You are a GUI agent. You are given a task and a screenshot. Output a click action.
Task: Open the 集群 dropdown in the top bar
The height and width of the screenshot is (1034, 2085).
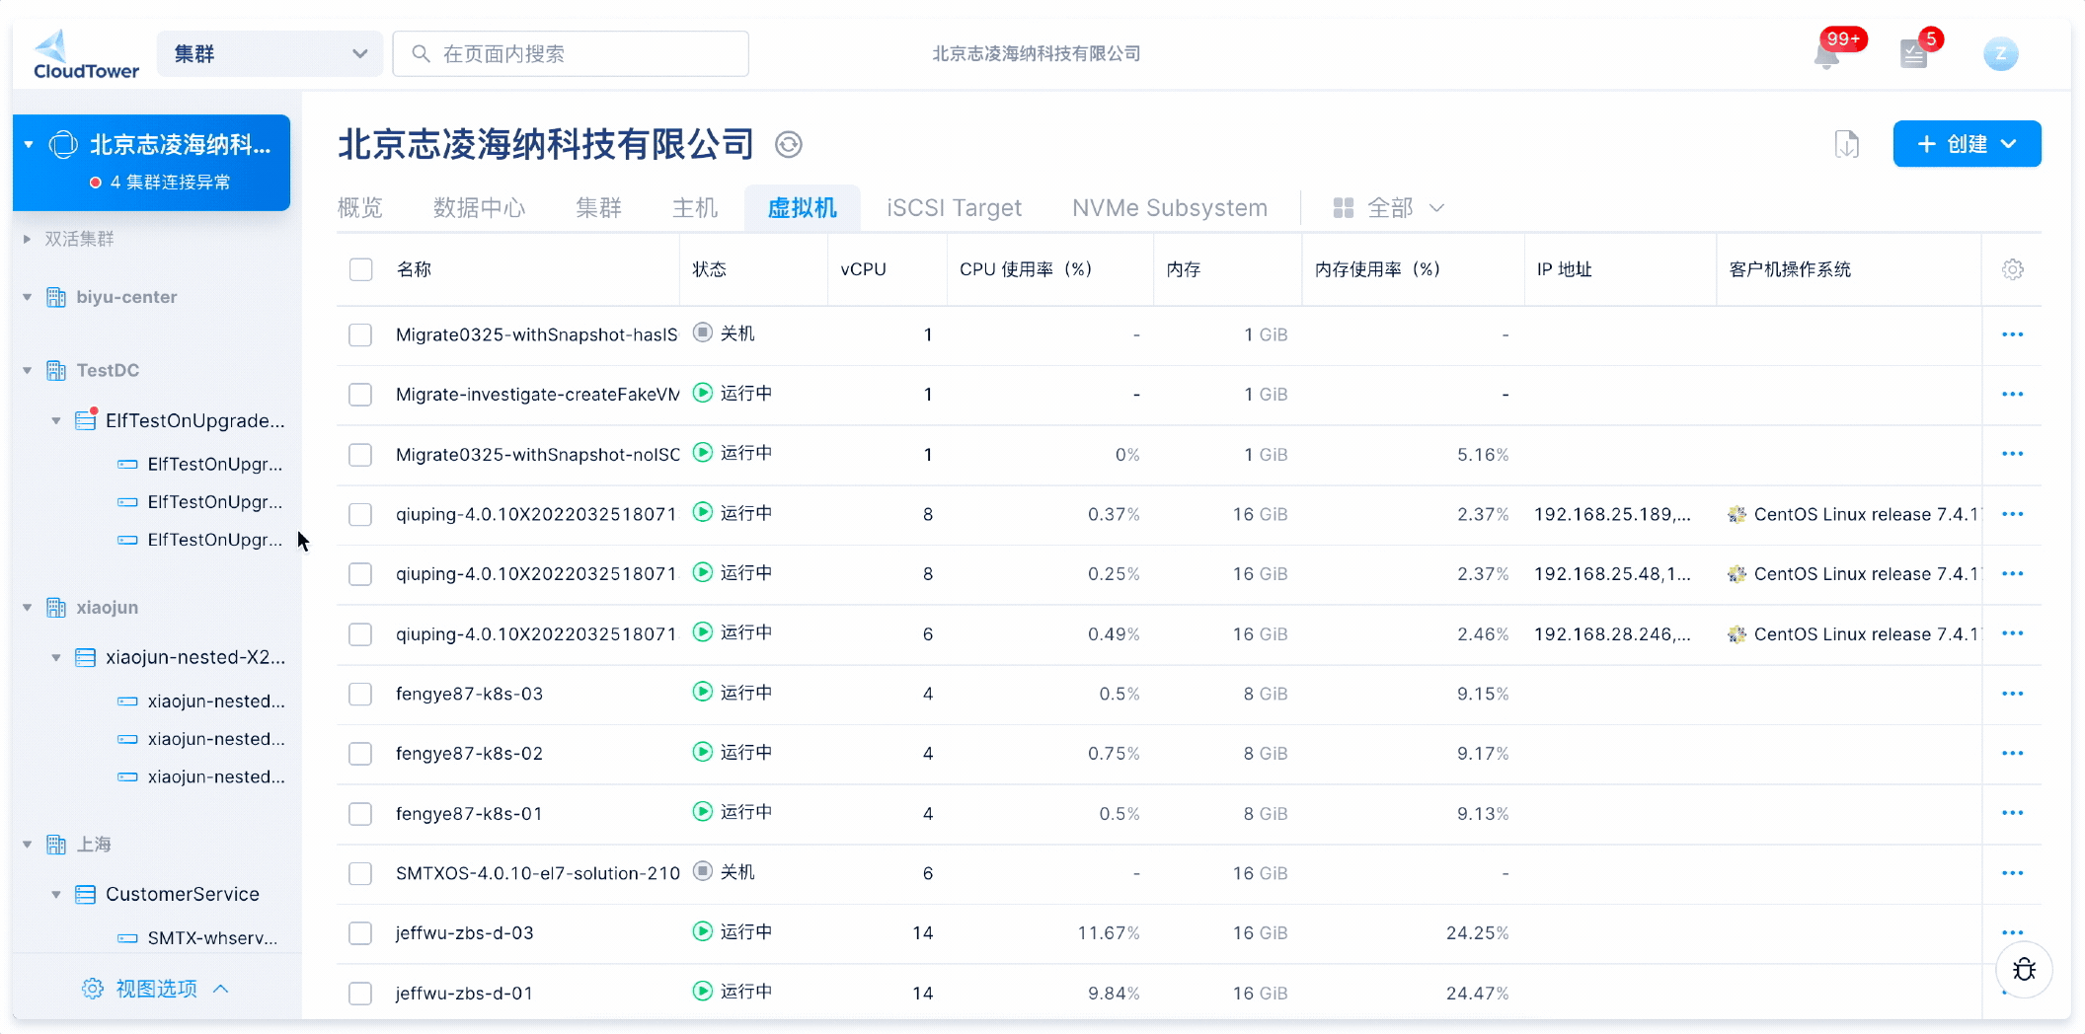tap(270, 53)
